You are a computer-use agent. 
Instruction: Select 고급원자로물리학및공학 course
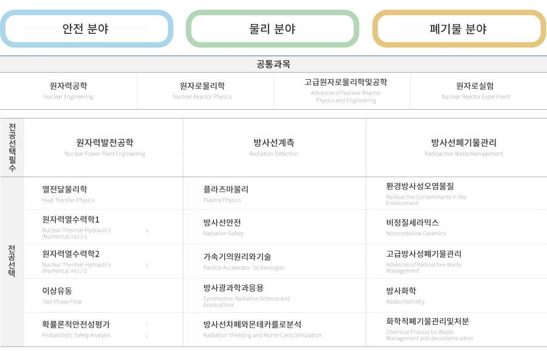pos(346,82)
